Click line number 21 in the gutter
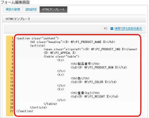This screenshot has height=118, width=149. pyautogui.click(x=11, y=111)
